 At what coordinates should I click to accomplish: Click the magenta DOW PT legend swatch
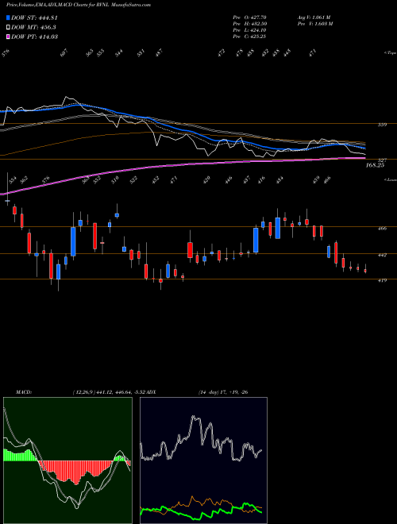(8, 37)
